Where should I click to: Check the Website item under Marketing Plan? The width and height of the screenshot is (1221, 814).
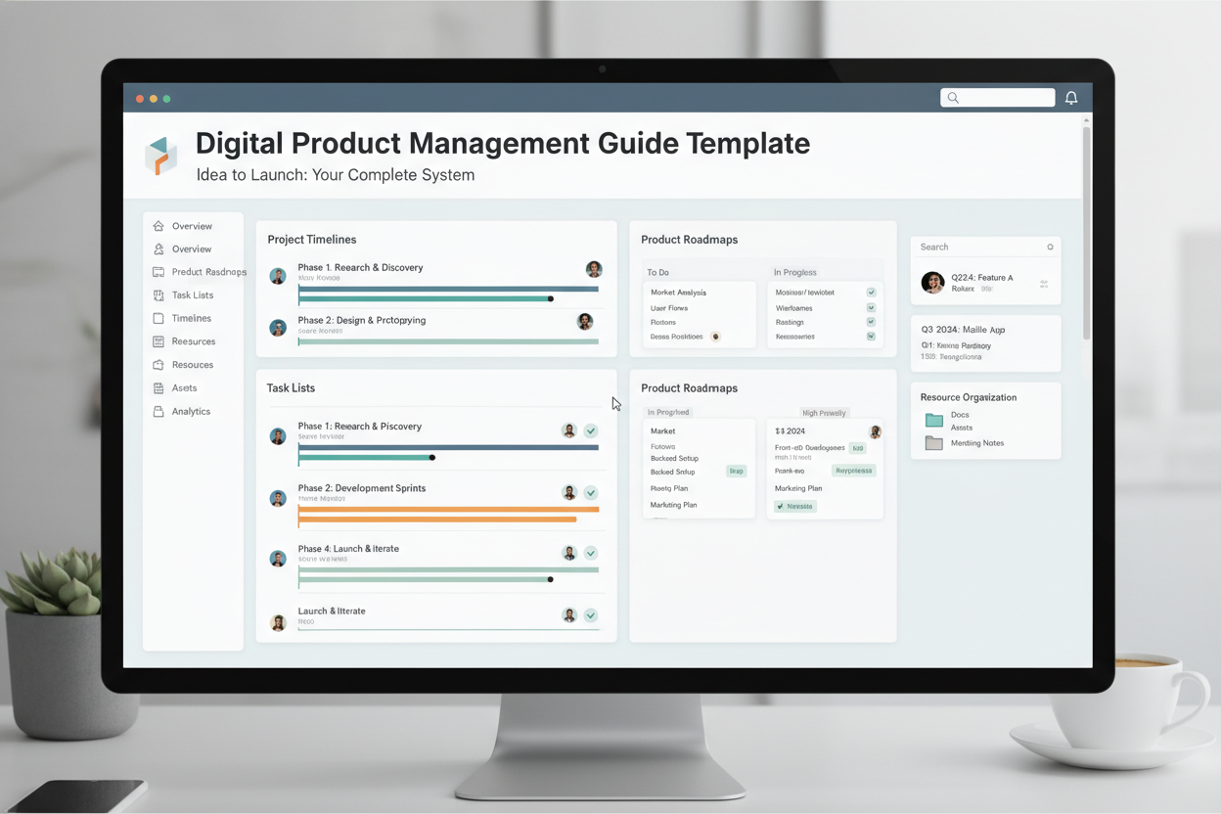[794, 506]
